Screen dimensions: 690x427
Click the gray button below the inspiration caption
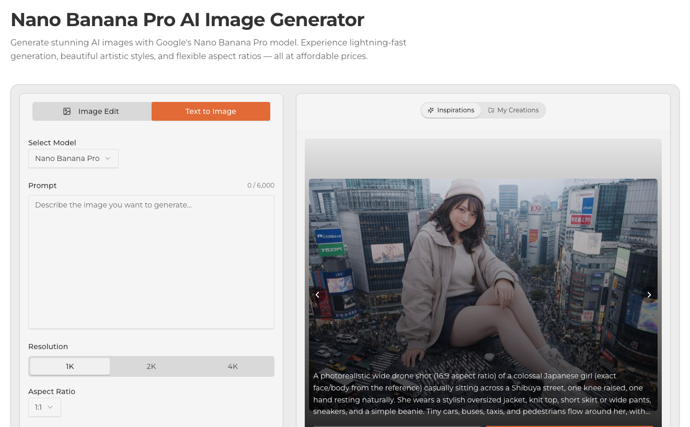[397, 425]
